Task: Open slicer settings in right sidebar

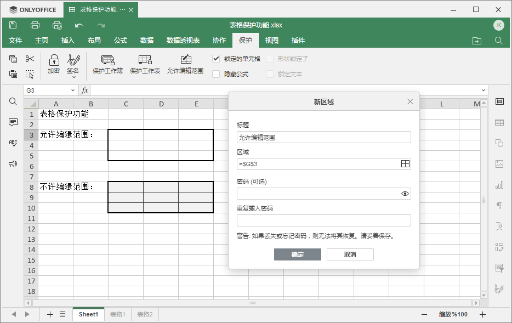Action: point(499,268)
